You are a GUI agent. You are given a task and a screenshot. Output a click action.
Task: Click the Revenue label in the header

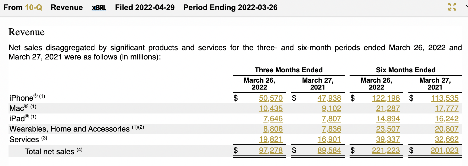click(67, 7)
